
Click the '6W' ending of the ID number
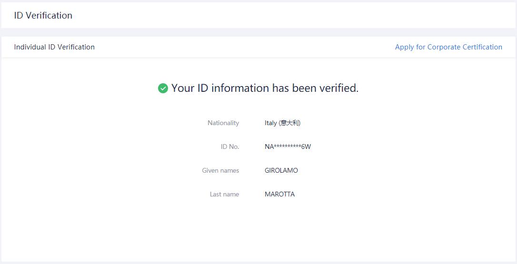click(306, 147)
